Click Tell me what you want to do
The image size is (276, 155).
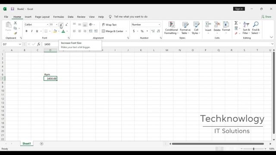point(131,17)
